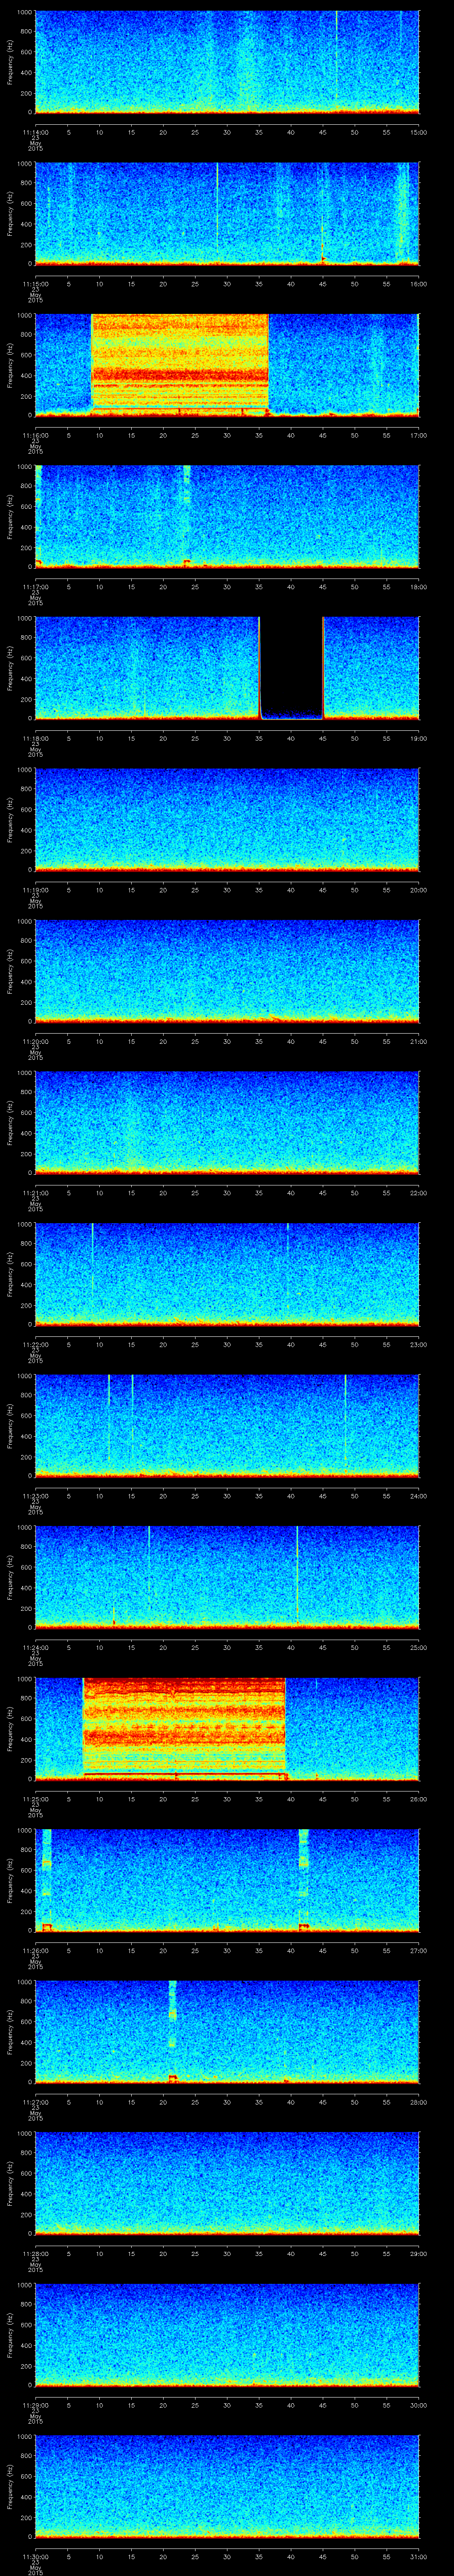This screenshot has width=454, height=2576.
Task: Open the 11:29:00 spectrogram panel
Action: (x=227, y=2334)
